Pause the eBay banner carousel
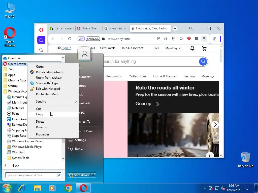 pos(210,155)
